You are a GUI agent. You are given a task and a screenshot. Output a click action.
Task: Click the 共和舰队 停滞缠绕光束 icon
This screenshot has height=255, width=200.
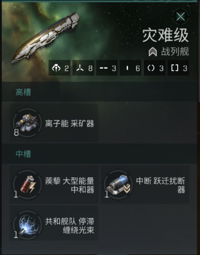coord(27,225)
